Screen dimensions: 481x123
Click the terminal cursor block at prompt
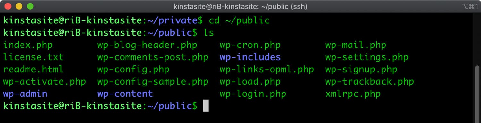(x=206, y=106)
